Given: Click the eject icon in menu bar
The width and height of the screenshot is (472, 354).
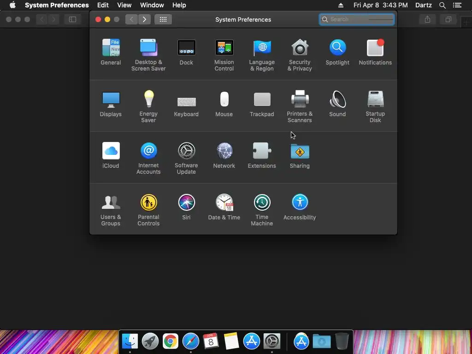Looking at the screenshot, I should 341,5.
